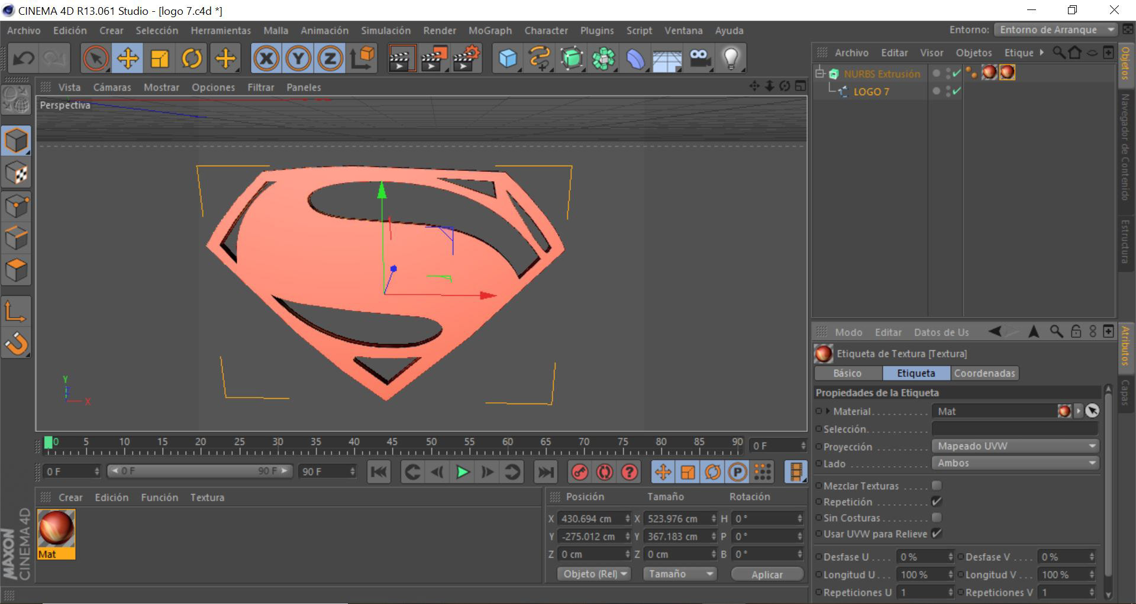Toggle parameter keyframe P button

pos(737,471)
